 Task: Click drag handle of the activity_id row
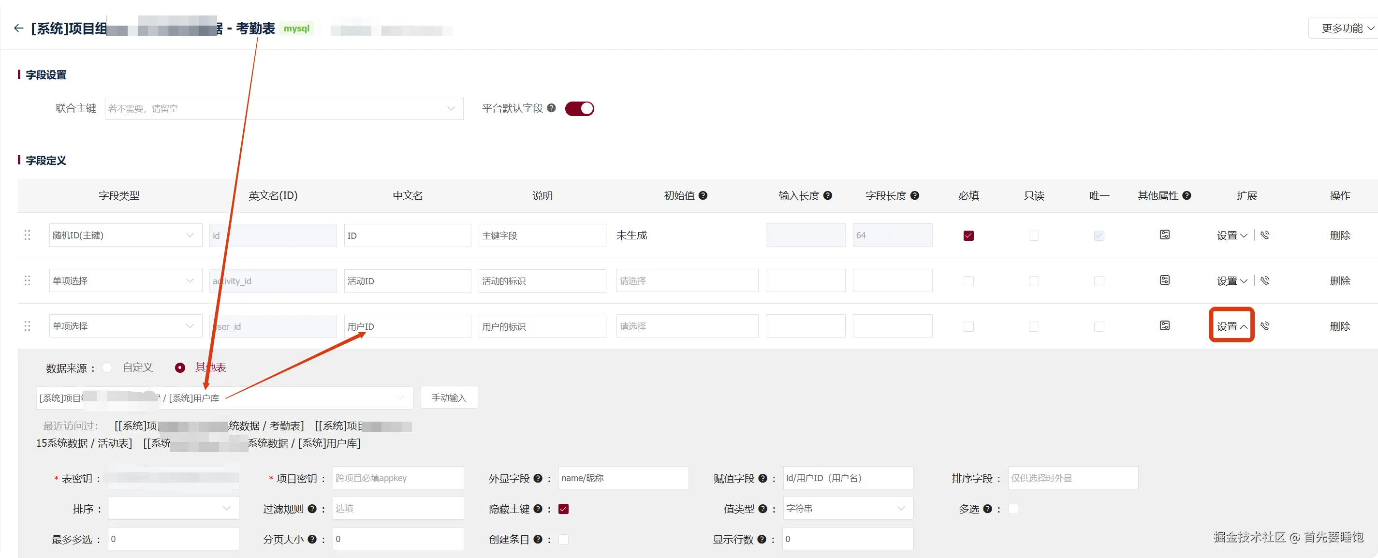point(27,280)
